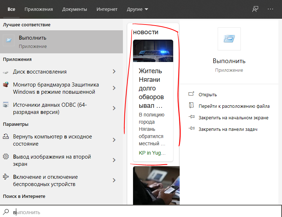Screen dimensions: 282x217
Task: Choose Закрепить на панели задач
Action: pos(228,129)
